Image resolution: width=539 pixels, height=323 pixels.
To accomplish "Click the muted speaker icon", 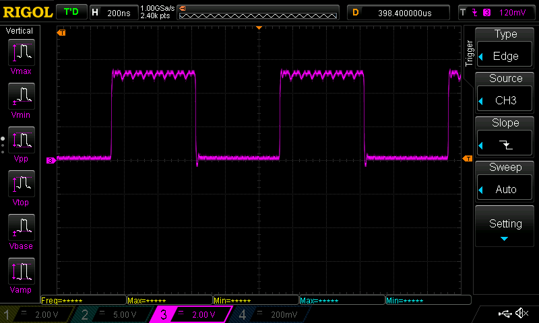I will point(521,313).
